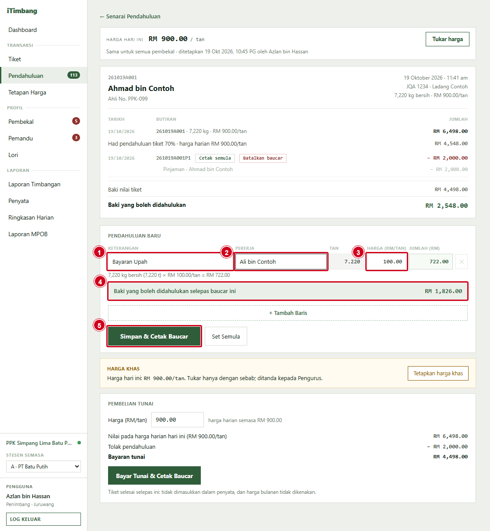Open Laporan MPOB report
This screenshot has width=490, height=531.
28,234
